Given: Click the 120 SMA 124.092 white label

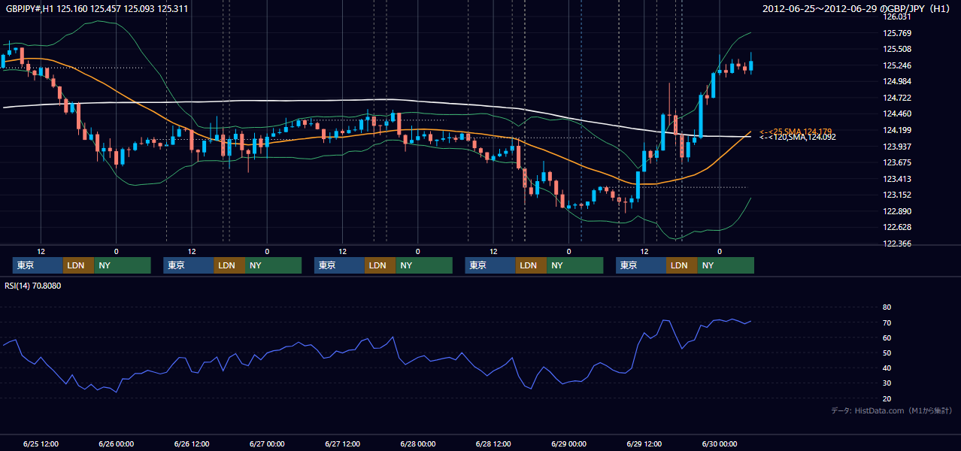Looking at the screenshot, I should coord(798,137).
